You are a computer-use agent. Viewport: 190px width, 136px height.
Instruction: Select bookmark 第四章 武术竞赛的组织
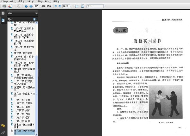(24, 70)
